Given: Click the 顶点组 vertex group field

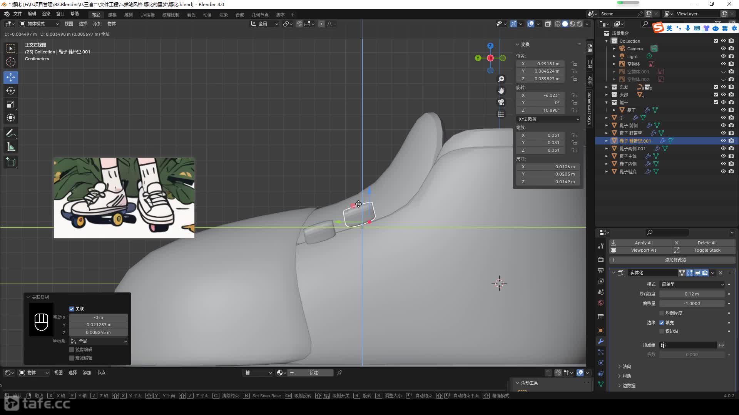Looking at the screenshot, I should [x=688, y=345].
